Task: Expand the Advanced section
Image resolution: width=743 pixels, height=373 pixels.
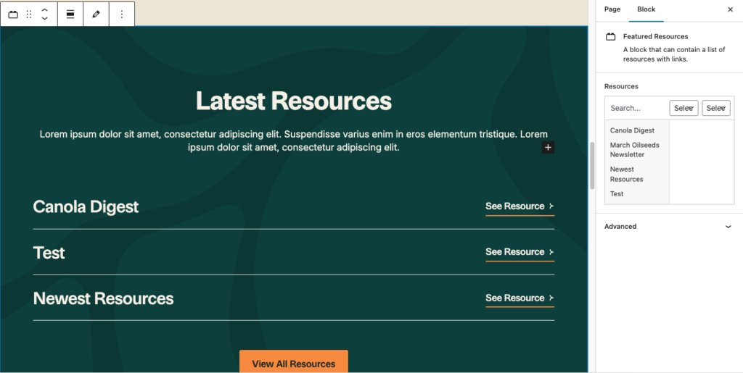Action: 728,227
